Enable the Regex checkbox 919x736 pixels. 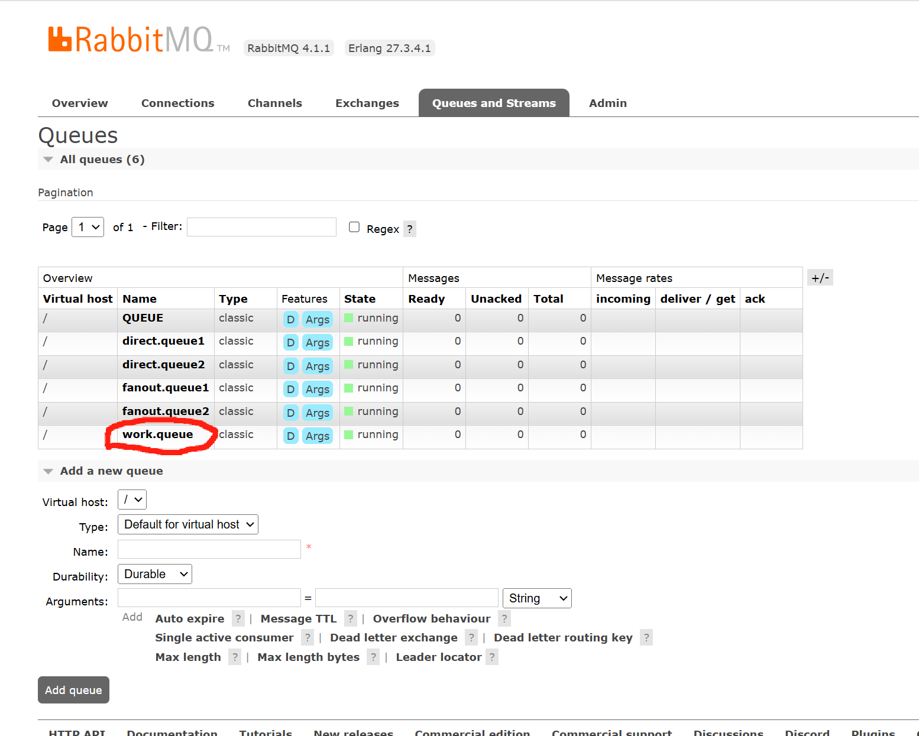(354, 226)
